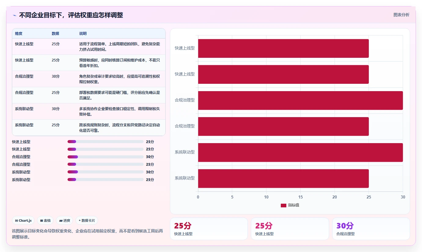Image resolution: width=422 pixels, height=252 pixels.
Task: Click the x-axis tick label 0
Action: coord(198,197)
